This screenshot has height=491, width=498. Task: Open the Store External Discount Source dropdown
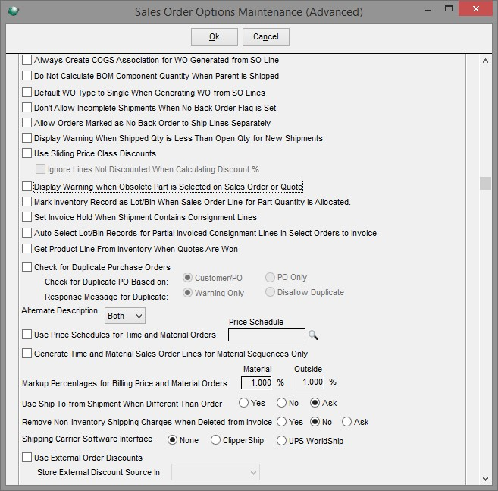[x=216, y=472]
